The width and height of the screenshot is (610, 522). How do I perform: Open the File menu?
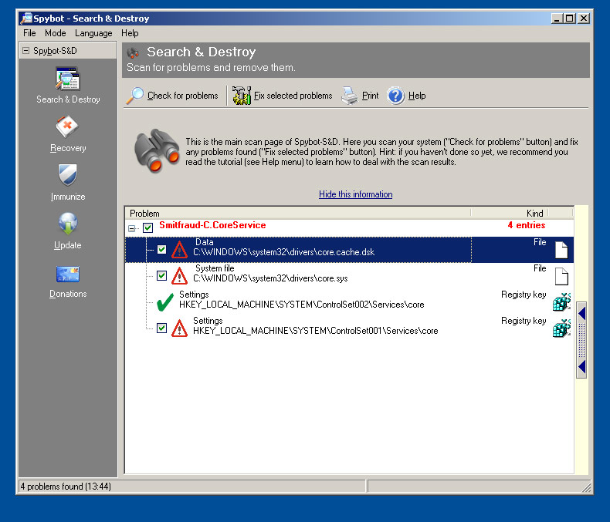[29, 33]
